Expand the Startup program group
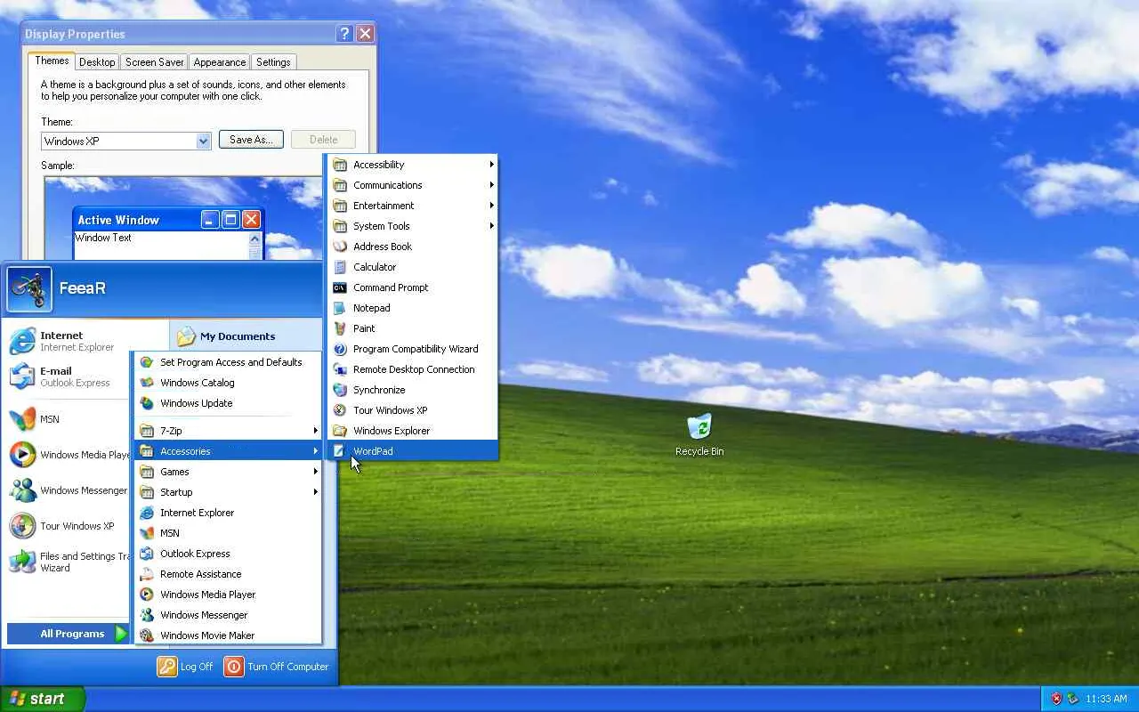This screenshot has width=1139, height=712. tap(228, 492)
